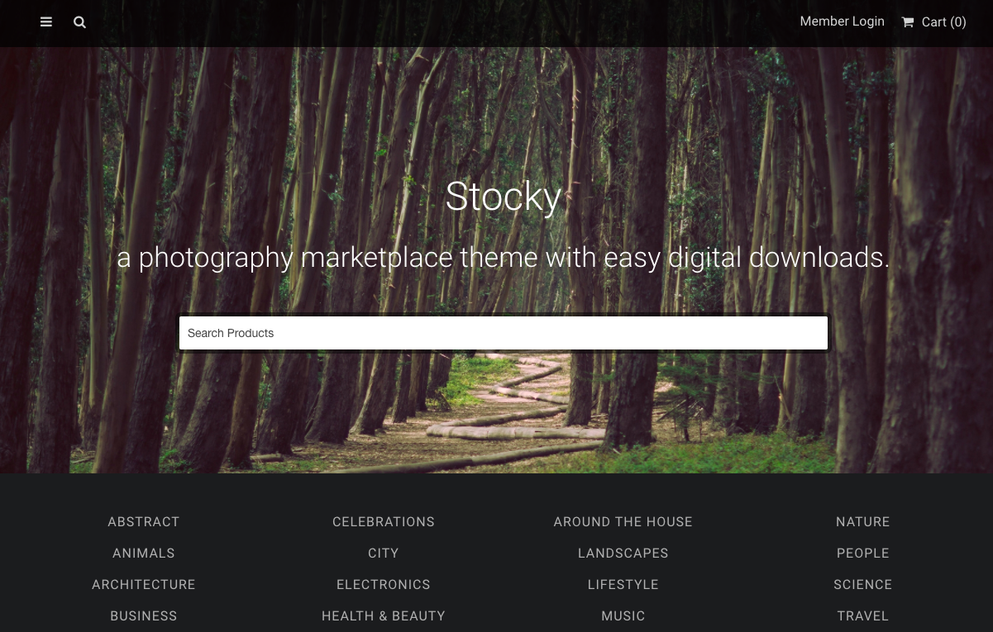This screenshot has width=993, height=632.
Task: Click the Stocky site title
Action: tap(504, 197)
